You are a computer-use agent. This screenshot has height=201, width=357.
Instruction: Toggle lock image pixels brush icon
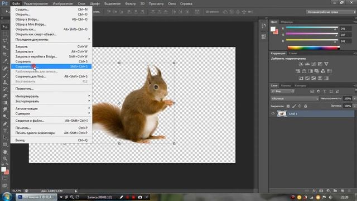pos(294,106)
